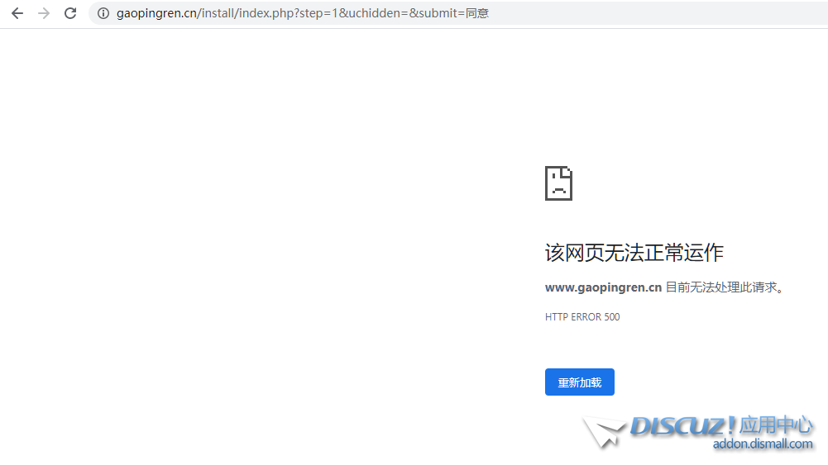Click the blue 重新加载 reload button
This screenshot has width=828, height=465.
[x=579, y=382]
